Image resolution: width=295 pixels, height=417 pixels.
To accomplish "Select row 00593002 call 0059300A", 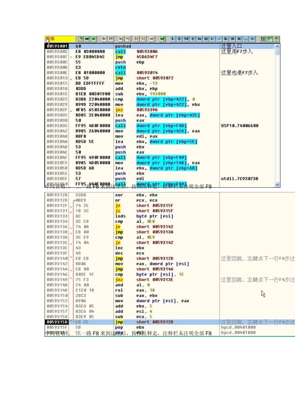I will tap(160, 52).
